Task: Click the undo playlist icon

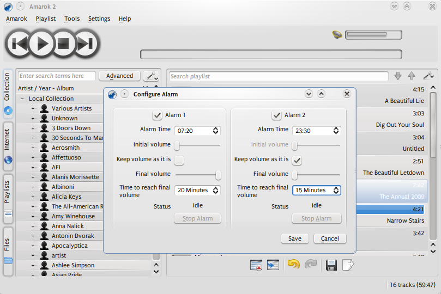Action: [293, 264]
